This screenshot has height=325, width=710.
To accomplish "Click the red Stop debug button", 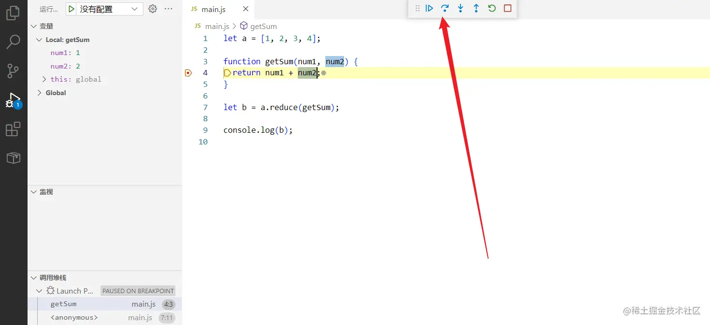I will 507,8.
